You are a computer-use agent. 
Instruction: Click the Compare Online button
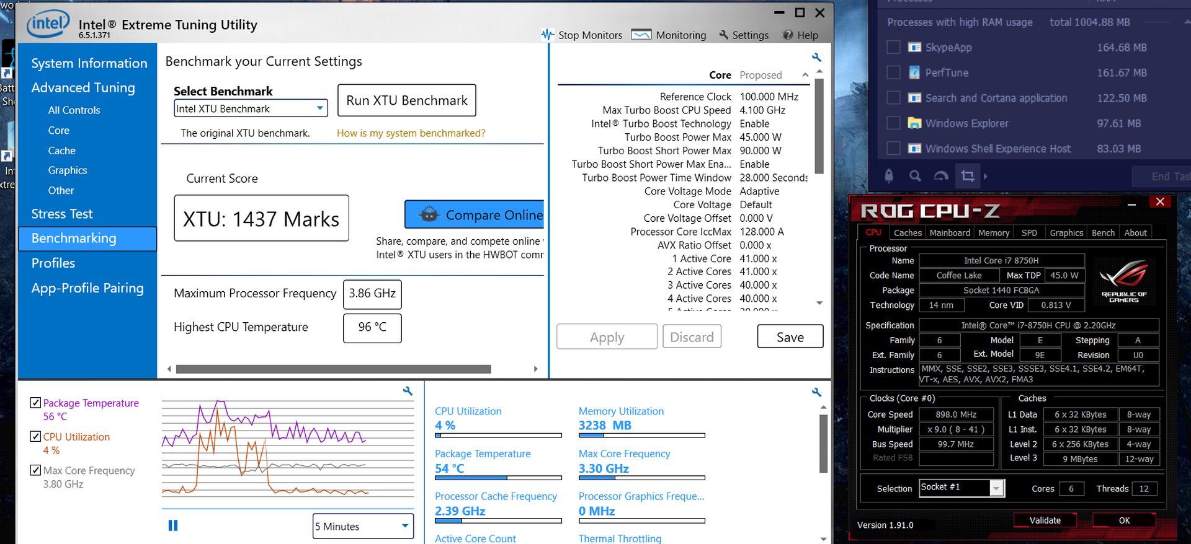coord(475,214)
